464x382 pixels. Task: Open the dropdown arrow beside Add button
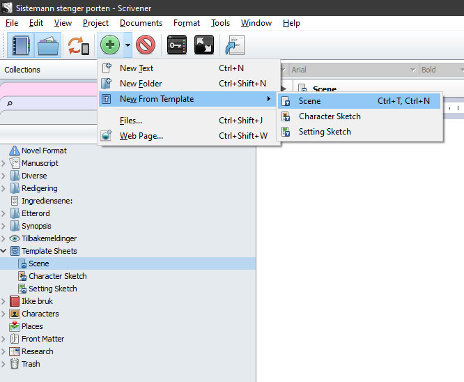pos(127,45)
